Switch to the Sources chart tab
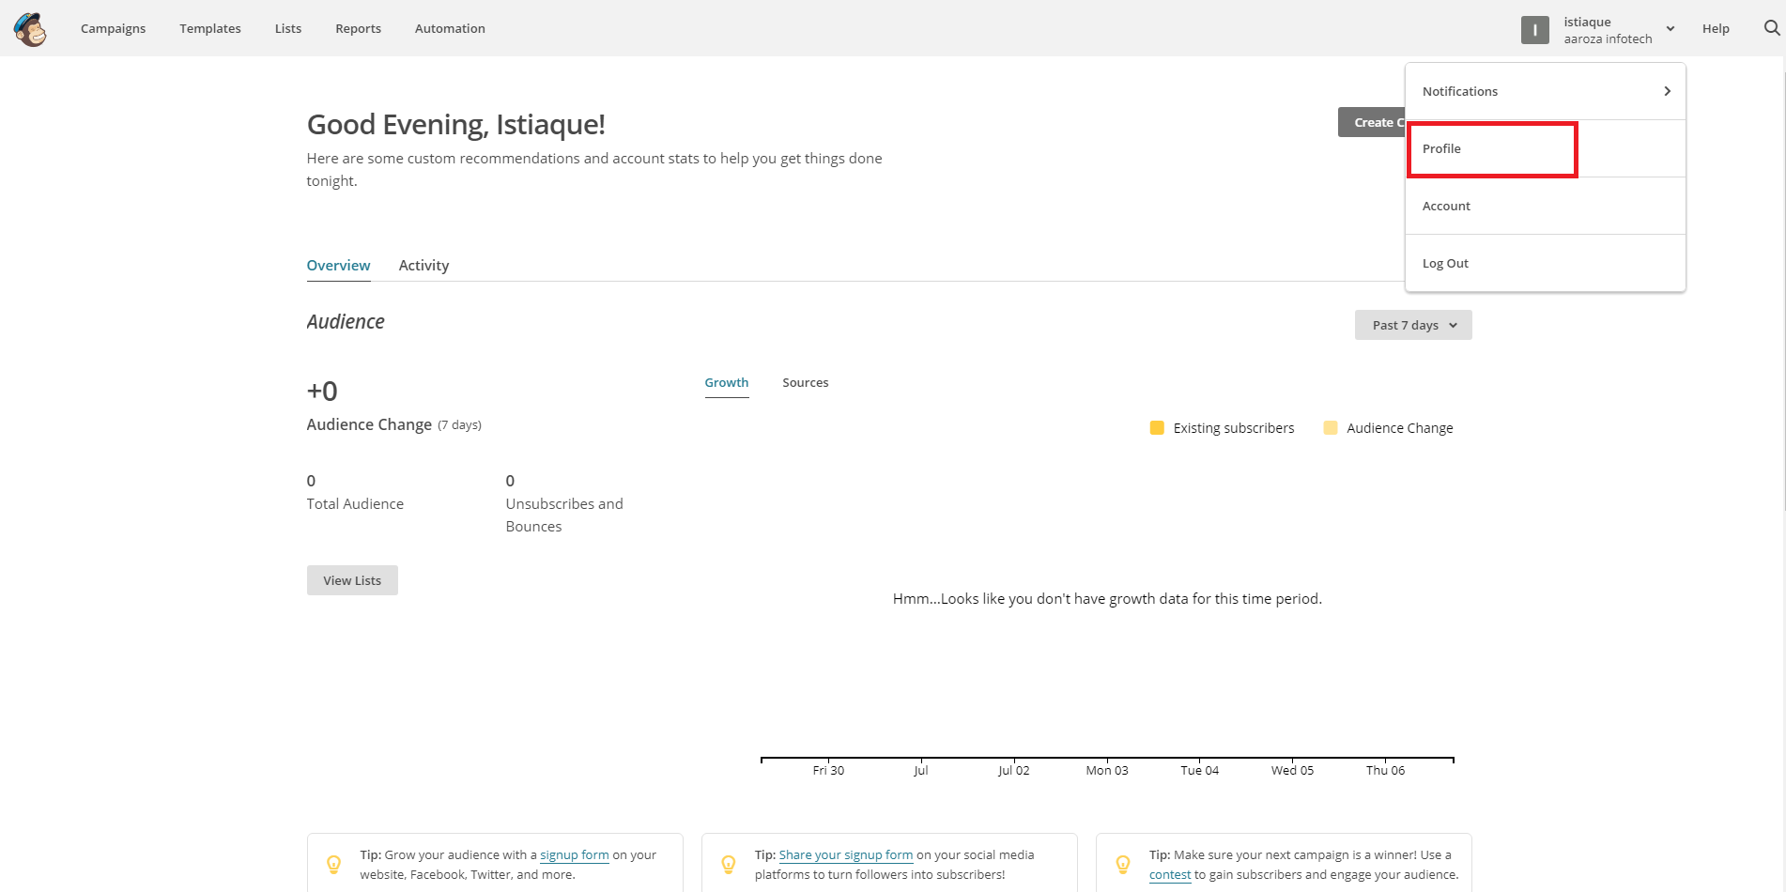 pyautogui.click(x=805, y=382)
